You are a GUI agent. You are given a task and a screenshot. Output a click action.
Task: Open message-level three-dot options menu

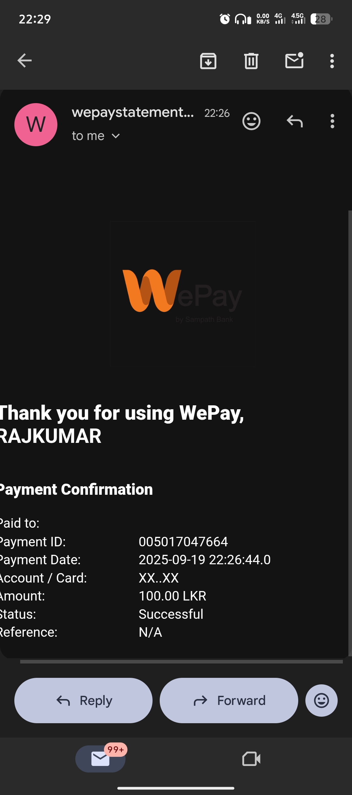[332, 121]
